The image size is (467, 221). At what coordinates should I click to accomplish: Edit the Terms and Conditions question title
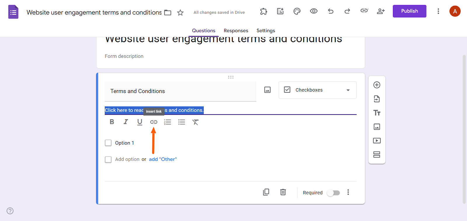[180, 91]
